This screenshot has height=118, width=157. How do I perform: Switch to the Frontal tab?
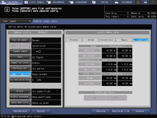[x=74, y=40]
